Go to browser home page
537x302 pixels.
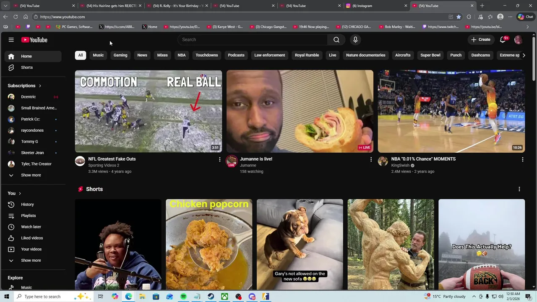pyautogui.click(x=26, y=17)
